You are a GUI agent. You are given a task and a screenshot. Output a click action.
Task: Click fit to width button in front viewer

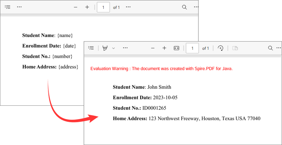tap(177, 48)
